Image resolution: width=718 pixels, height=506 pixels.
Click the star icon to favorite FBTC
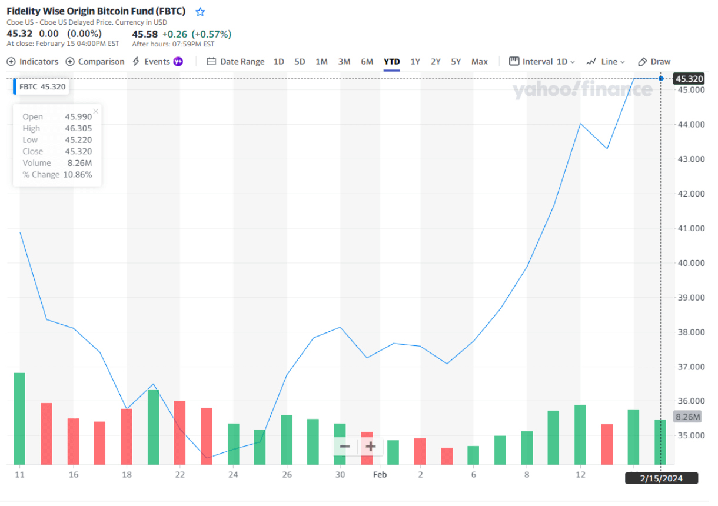point(200,12)
